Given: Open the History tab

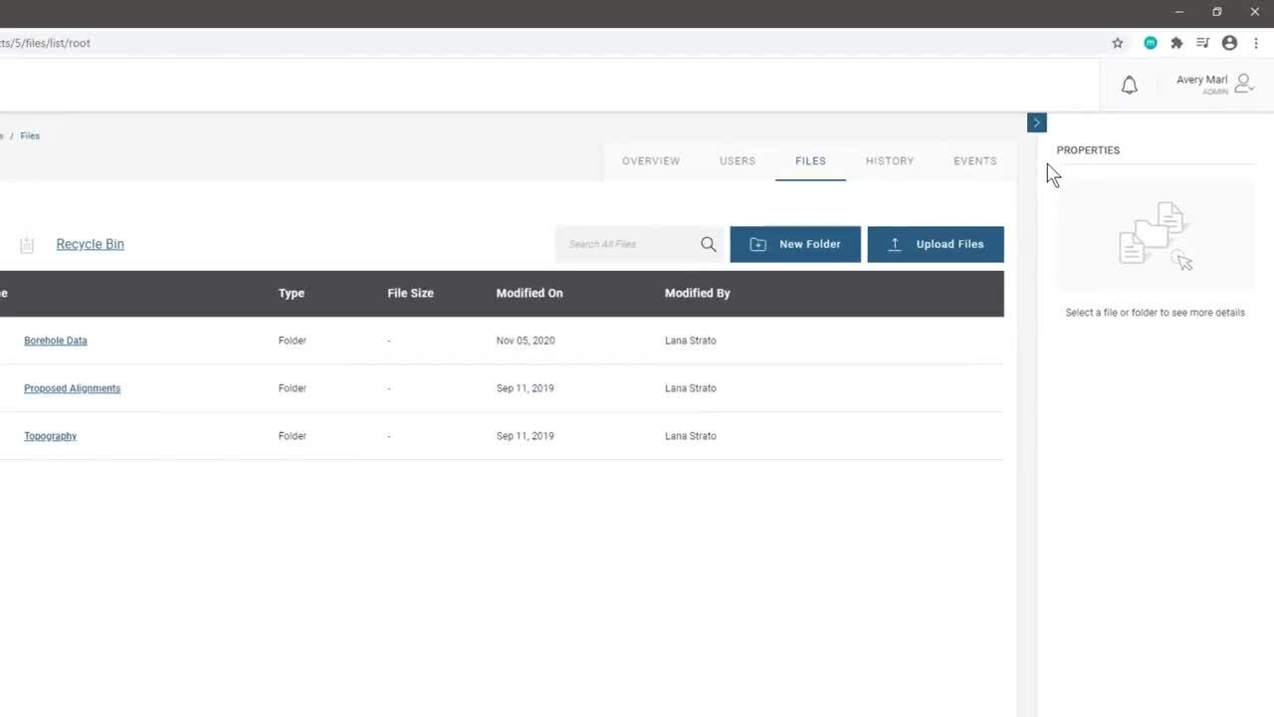Looking at the screenshot, I should 890,160.
